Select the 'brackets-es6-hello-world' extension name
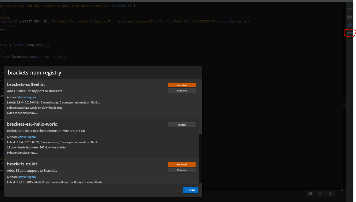Image resolution: width=356 pixels, height=202 pixels. point(32,124)
